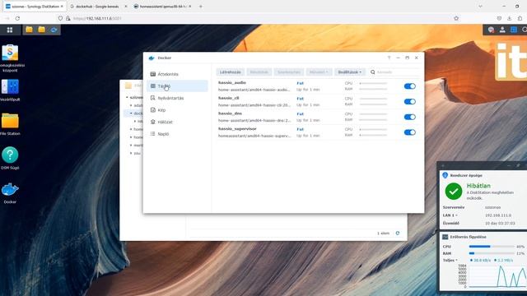Image resolution: width=527 pixels, height=296 pixels.
Task: Click the Szerkesztés button in Docker toolbar
Action: 289,72
